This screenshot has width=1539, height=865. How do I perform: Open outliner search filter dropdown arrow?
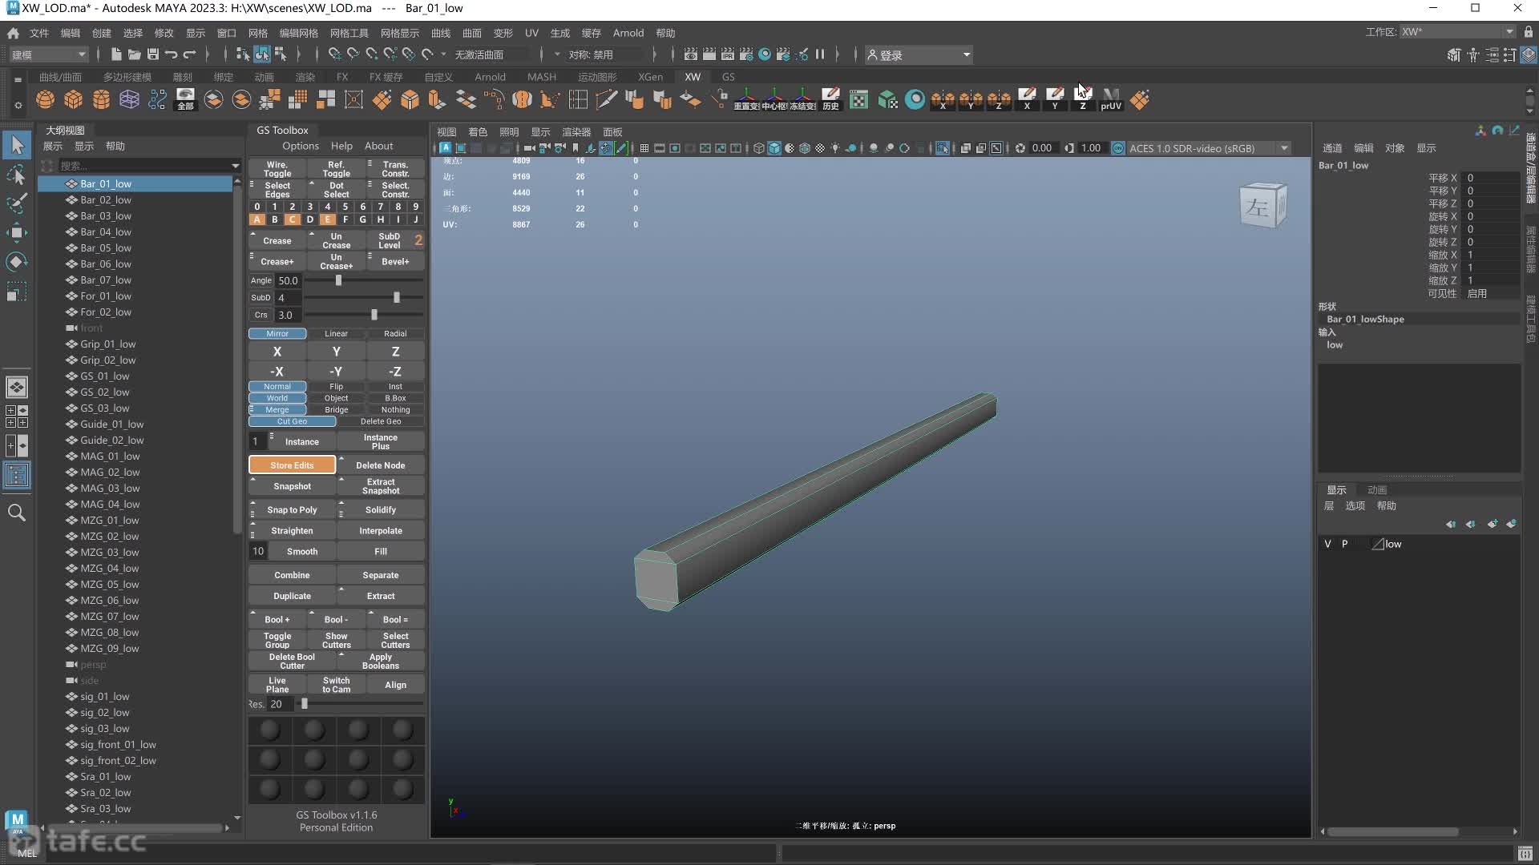pyautogui.click(x=235, y=166)
